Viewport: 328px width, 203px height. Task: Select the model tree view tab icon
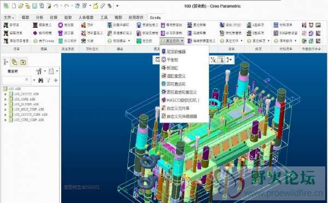6,62
